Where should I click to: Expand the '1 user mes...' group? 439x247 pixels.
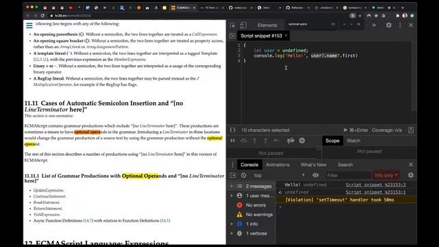click(232, 196)
